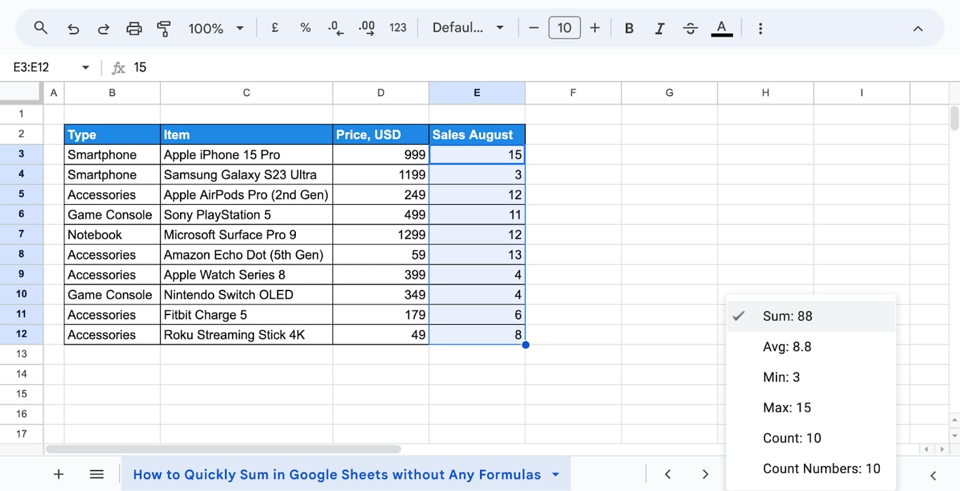Decrease decimal places
This screenshot has width=960, height=491.
(x=336, y=28)
